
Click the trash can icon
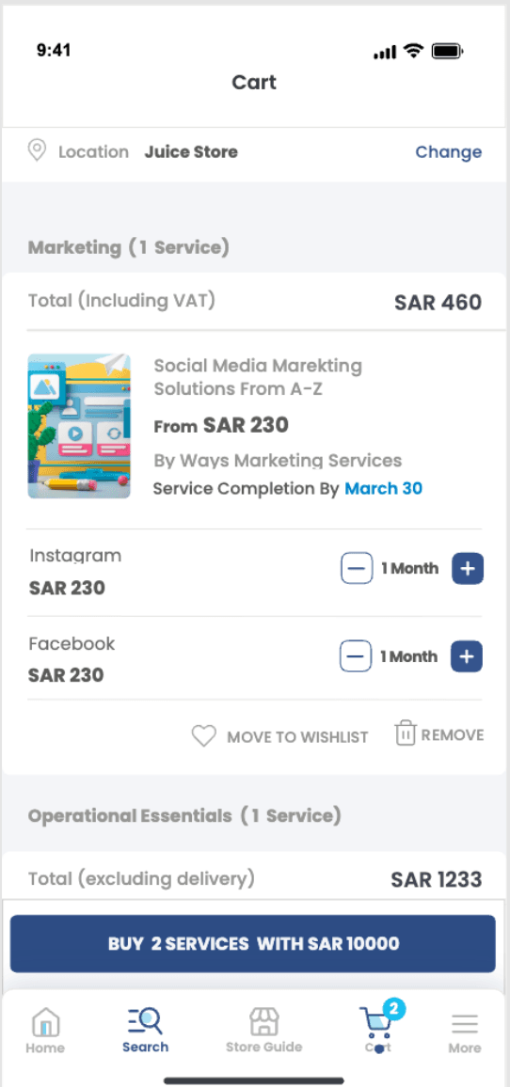click(406, 733)
